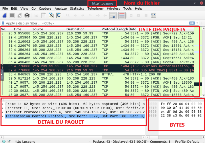This screenshot has height=143, width=205.
Task: Start capturing packets with shark fin icon
Action: tap(5, 15)
